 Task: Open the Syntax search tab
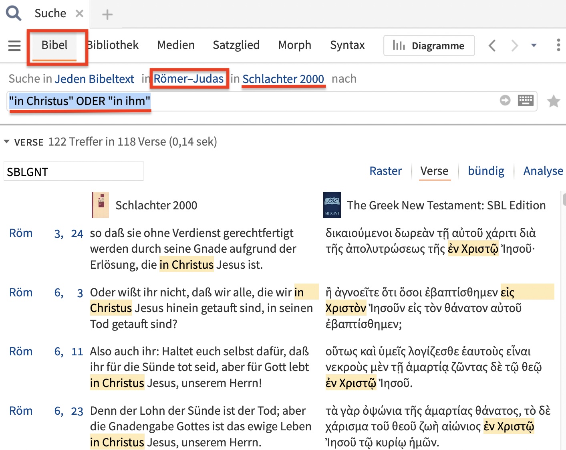pyautogui.click(x=347, y=45)
